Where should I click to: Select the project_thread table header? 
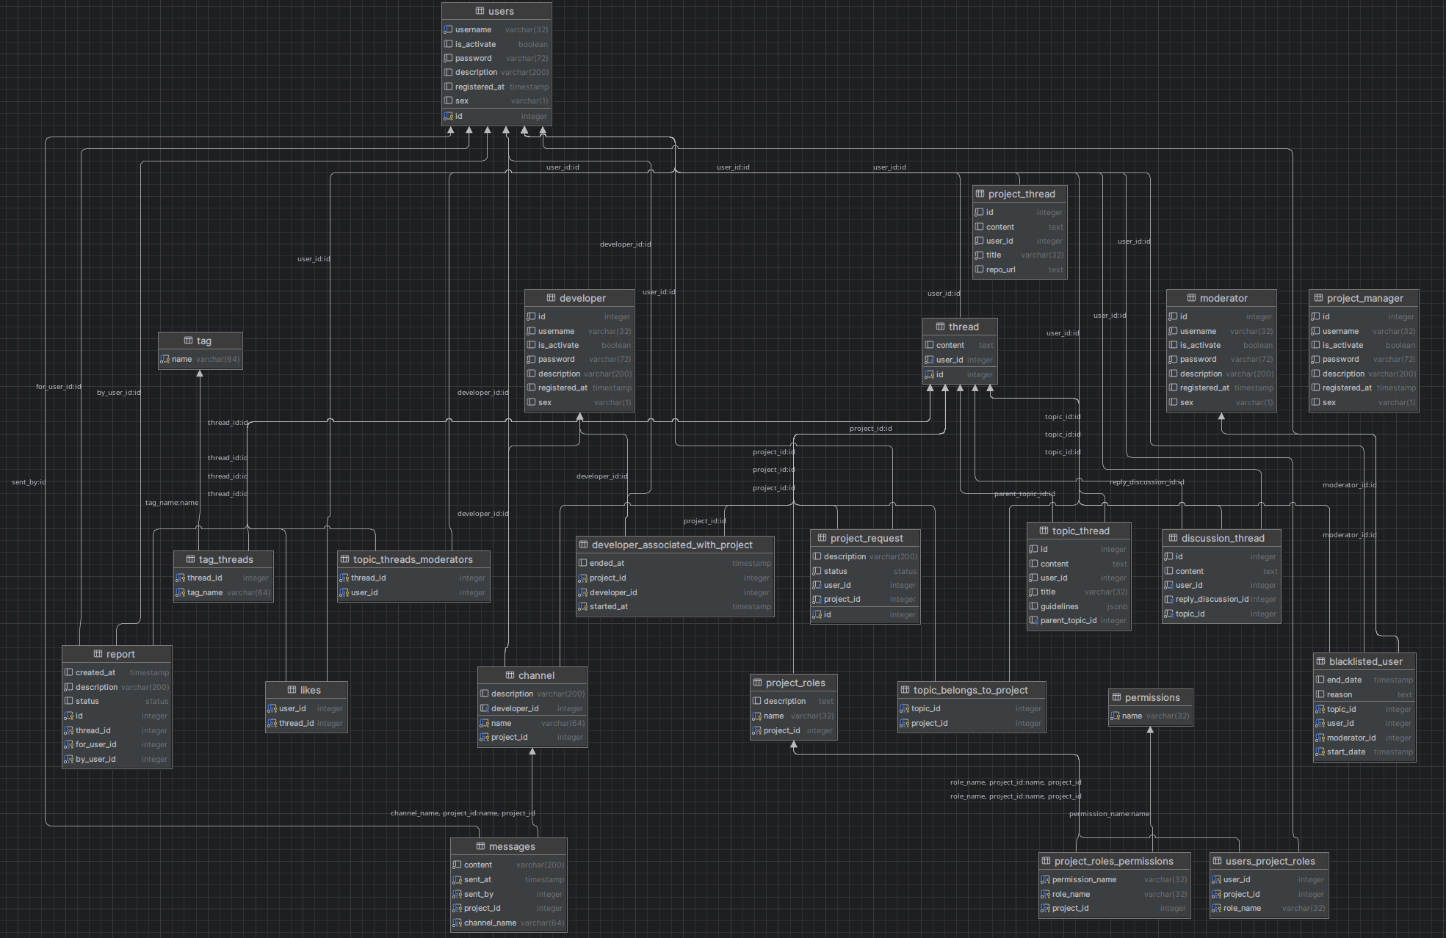point(1020,194)
